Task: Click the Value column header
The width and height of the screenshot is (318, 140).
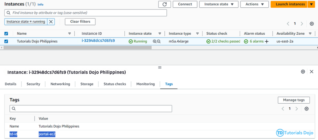Action: pyautogui.click(x=43, y=119)
